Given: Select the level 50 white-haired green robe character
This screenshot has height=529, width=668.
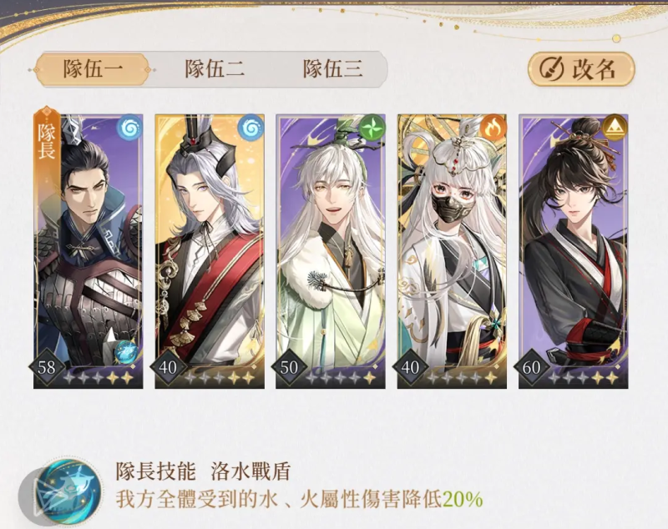Looking at the screenshot, I should 331,251.
